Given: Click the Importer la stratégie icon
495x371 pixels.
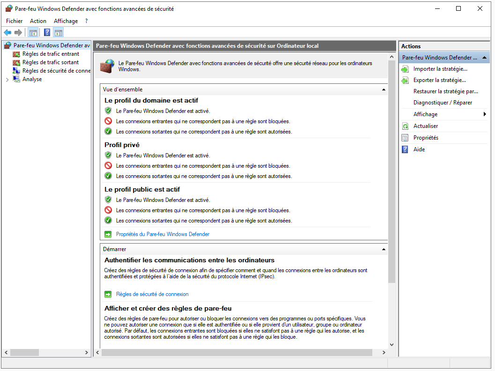Looking at the screenshot, I should [405, 69].
